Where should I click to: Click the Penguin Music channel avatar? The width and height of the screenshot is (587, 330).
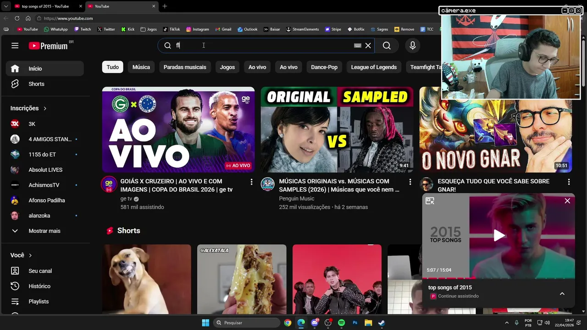click(x=268, y=184)
